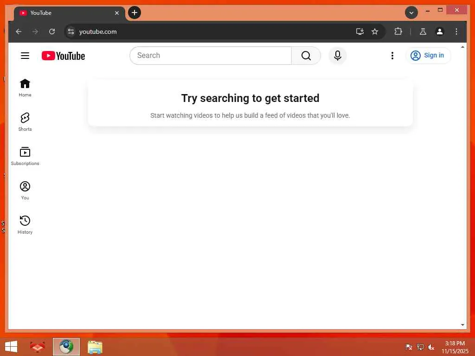Click the browser forward arrow
Viewport: 475px width, 356px height.
click(x=35, y=32)
